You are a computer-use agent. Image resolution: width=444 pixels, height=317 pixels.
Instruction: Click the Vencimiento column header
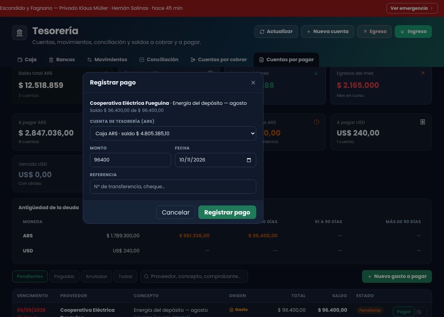coord(32,296)
